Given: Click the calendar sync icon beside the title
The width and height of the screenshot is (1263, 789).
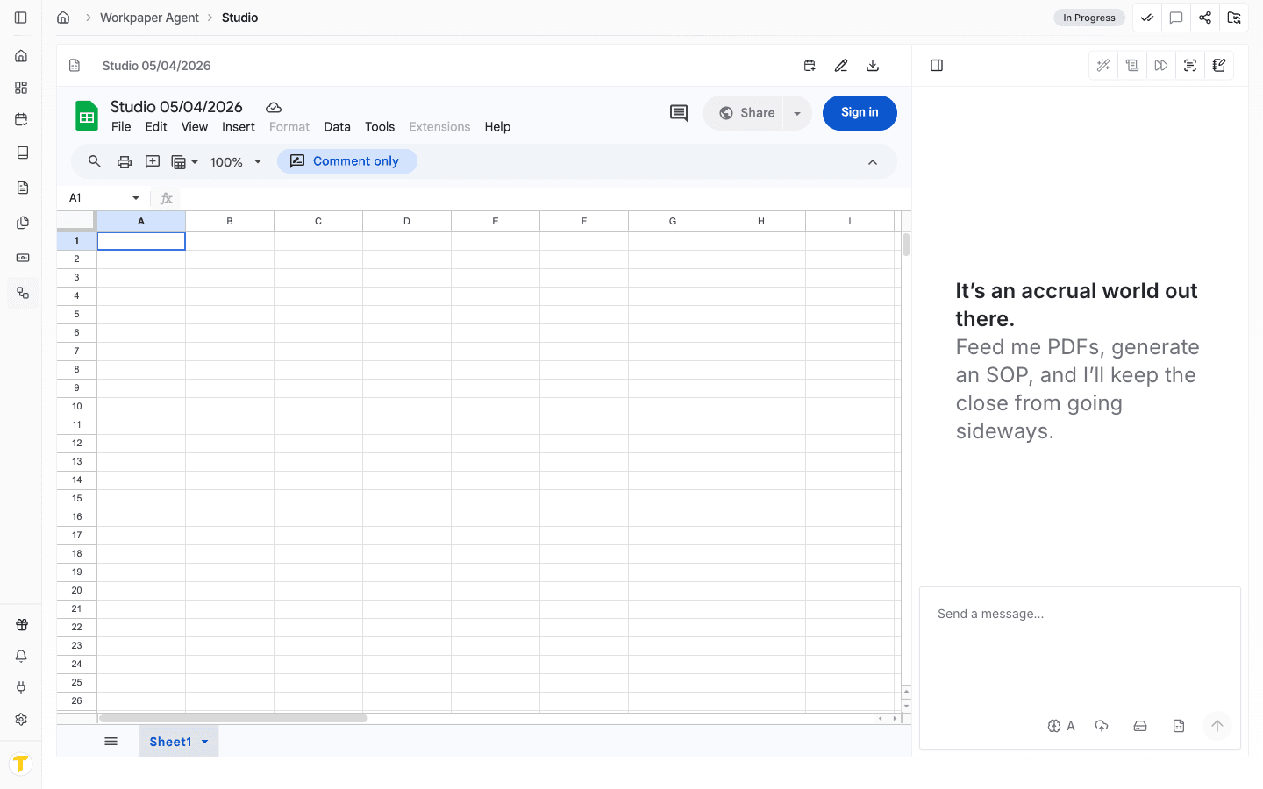Looking at the screenshot, I should click(810, 66).
